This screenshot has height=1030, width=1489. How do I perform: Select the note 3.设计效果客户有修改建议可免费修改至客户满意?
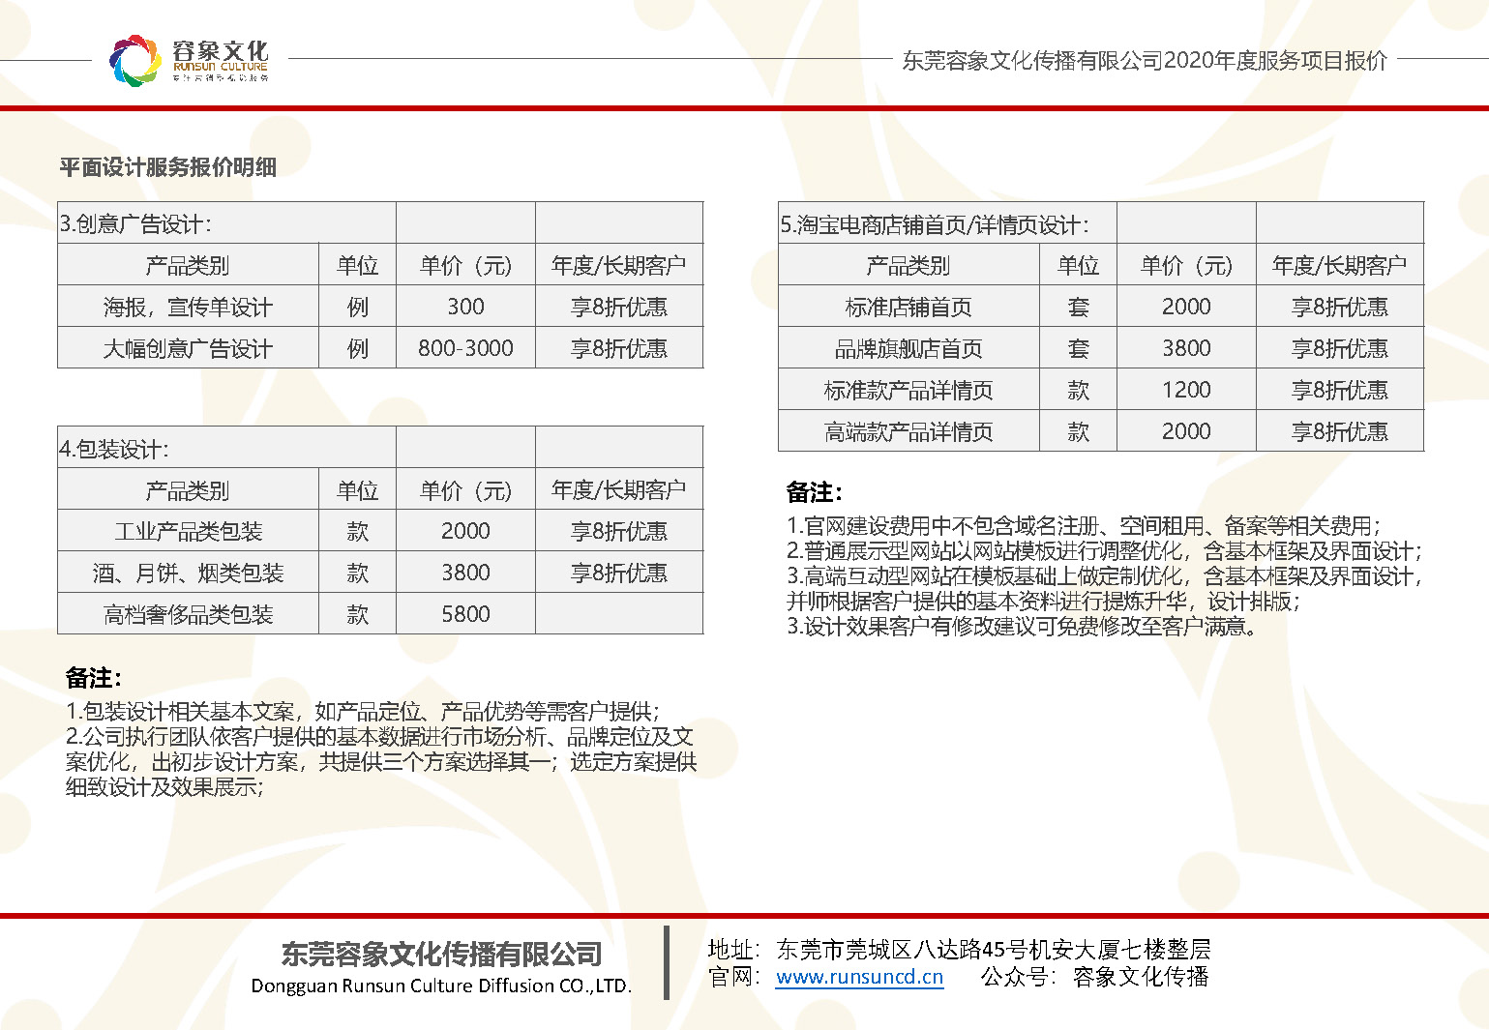(1023, 627)
